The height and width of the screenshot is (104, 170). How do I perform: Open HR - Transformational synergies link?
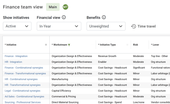click(23, 85)
